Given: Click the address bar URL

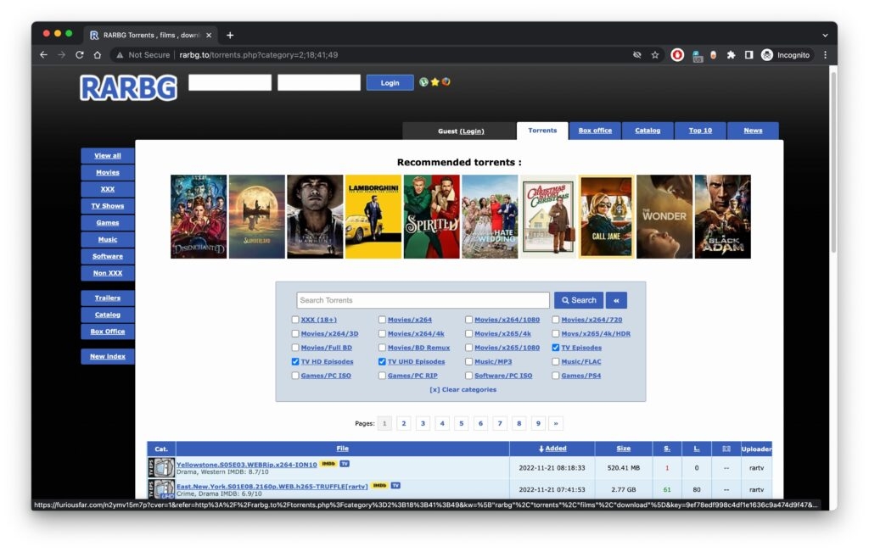Looking at the screenshot, I should [258, 55].
